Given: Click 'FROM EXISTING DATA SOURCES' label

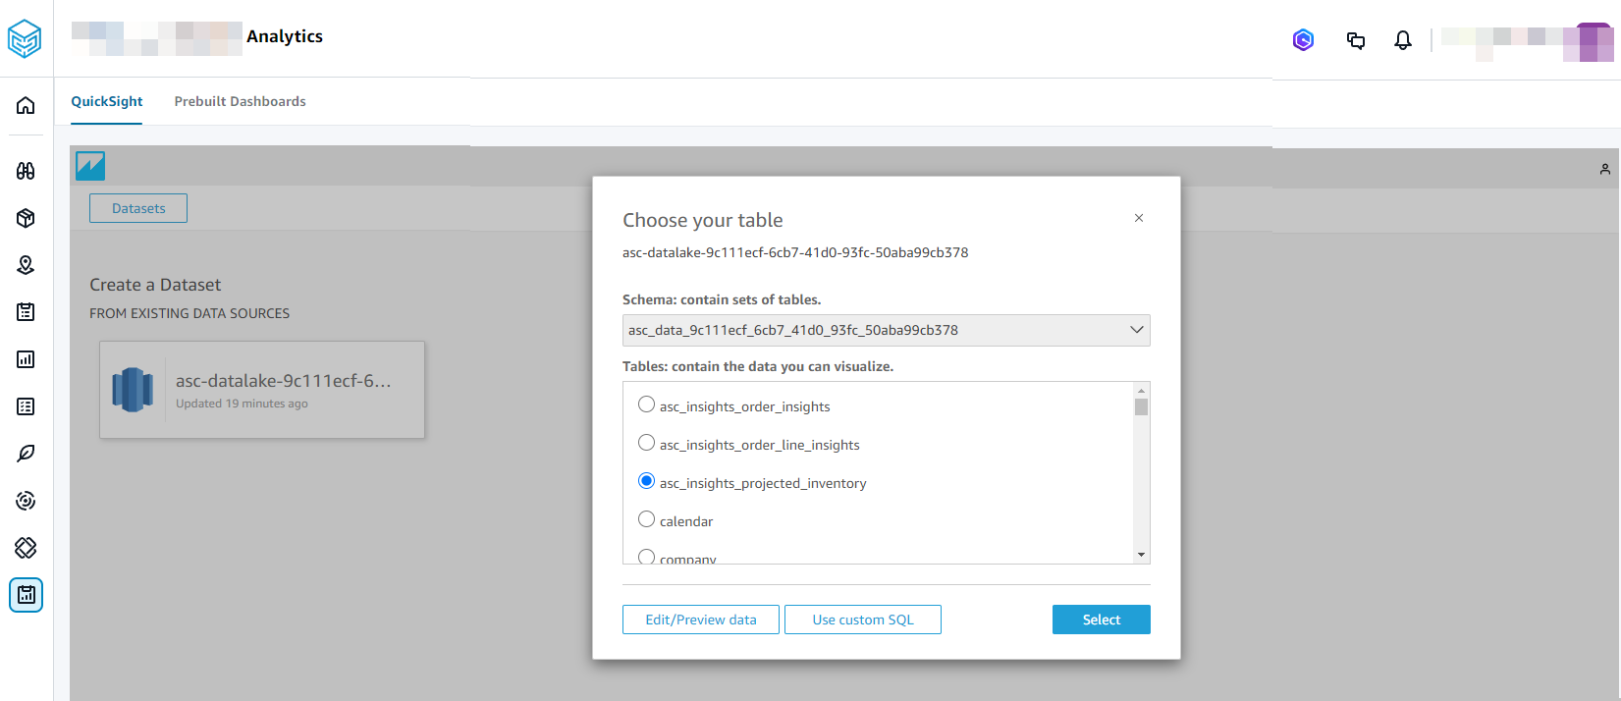Looking at the screenshot, I should (x=189, y=313).
